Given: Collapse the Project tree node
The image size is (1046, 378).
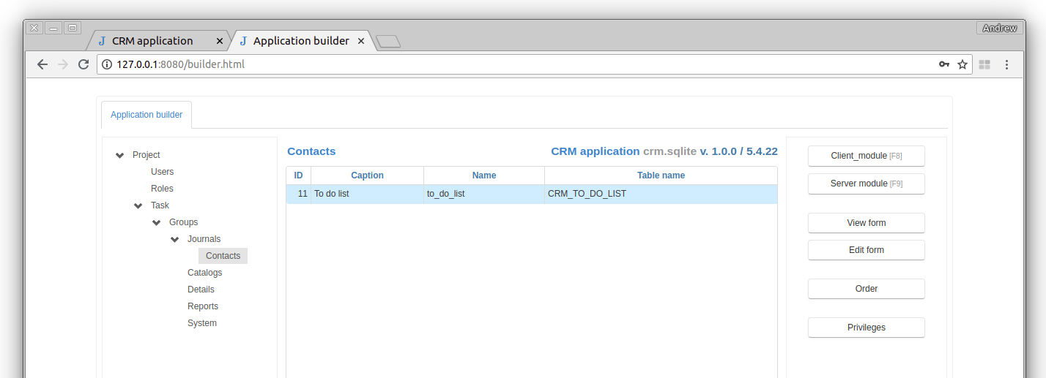Looking at the screenshot, I should pyautogui.click(x=119, y=155).
